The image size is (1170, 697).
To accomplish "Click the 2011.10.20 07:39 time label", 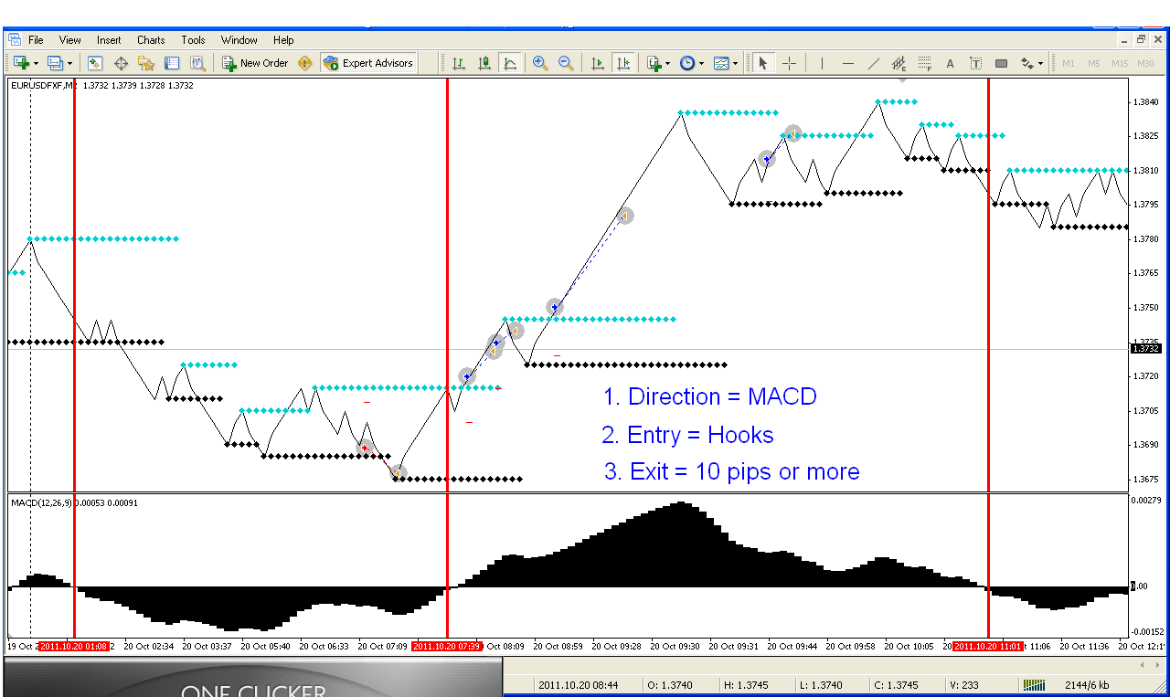I will tap(447, 646).
